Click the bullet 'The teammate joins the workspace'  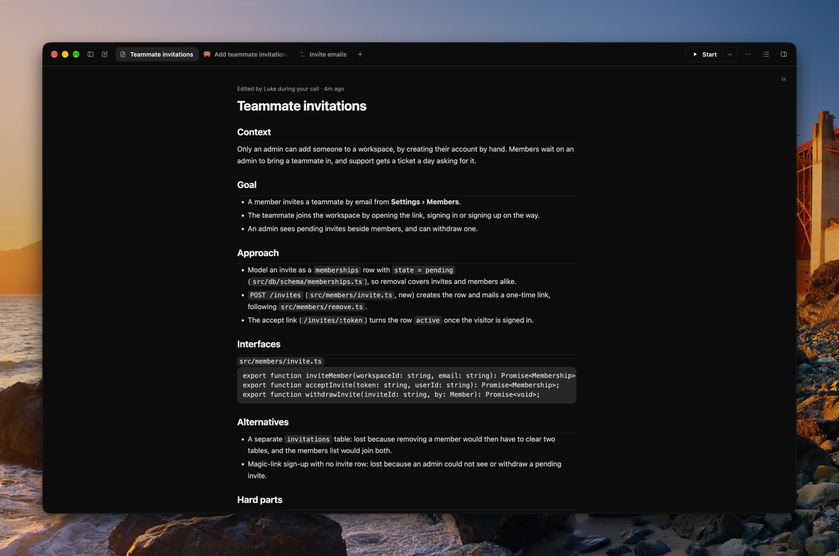tap(393, 215)
